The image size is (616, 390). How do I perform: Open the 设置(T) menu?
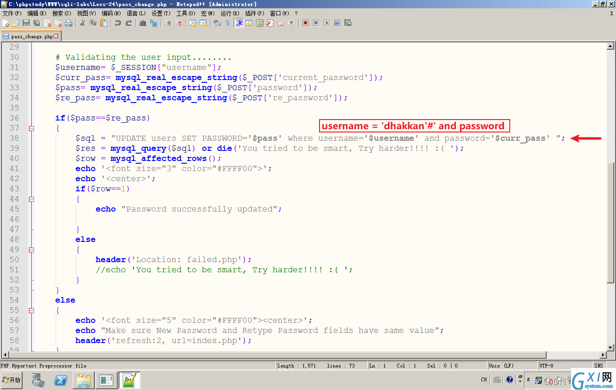click(x=161, y=13)
